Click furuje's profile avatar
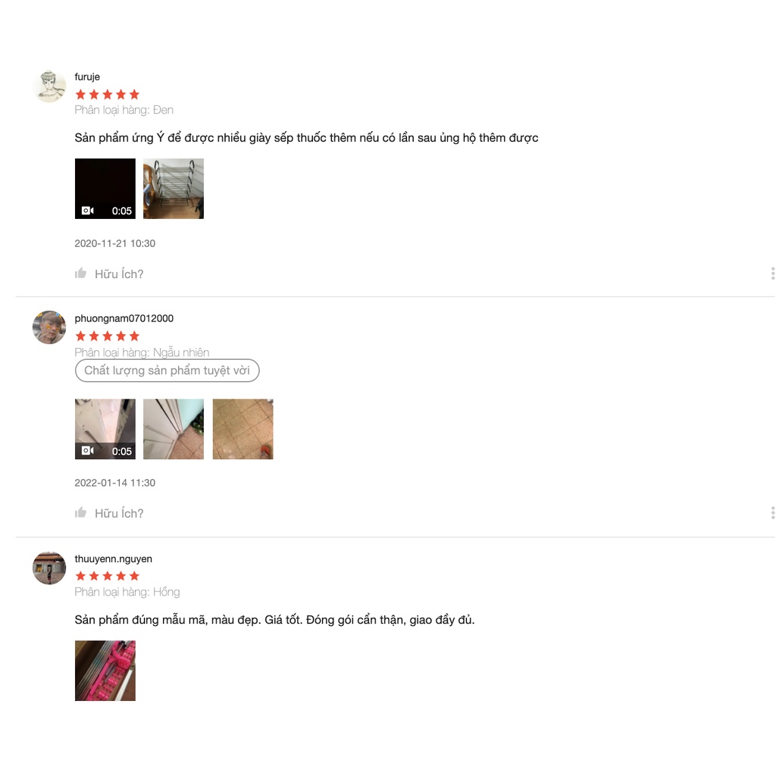776x776 pixels. (x=49, y=86)
